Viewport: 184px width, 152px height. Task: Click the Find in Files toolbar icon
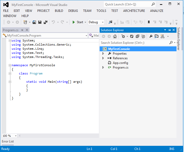111,22
